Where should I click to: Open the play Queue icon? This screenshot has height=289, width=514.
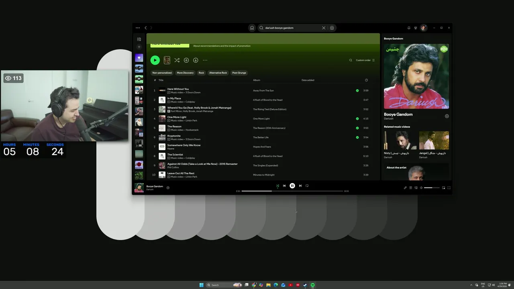click(x=410, y=188)
